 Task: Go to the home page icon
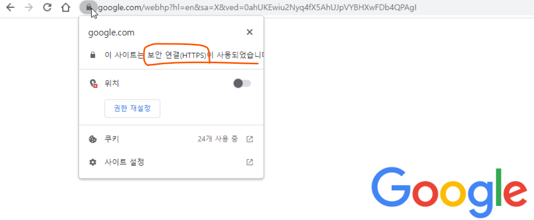[x=66, y=7]
